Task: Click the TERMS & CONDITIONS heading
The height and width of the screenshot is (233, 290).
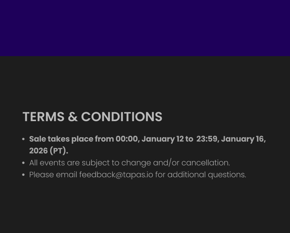Action: 92,117
